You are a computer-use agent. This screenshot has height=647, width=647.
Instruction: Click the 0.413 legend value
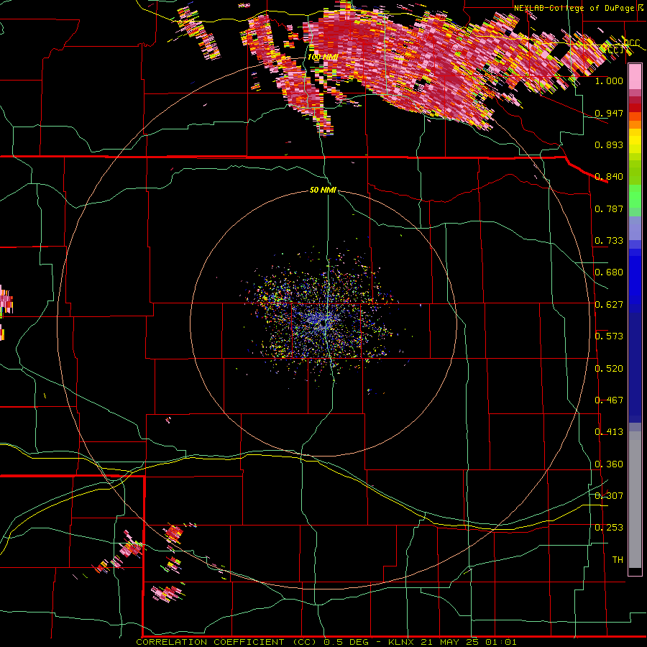pos(609,432)
